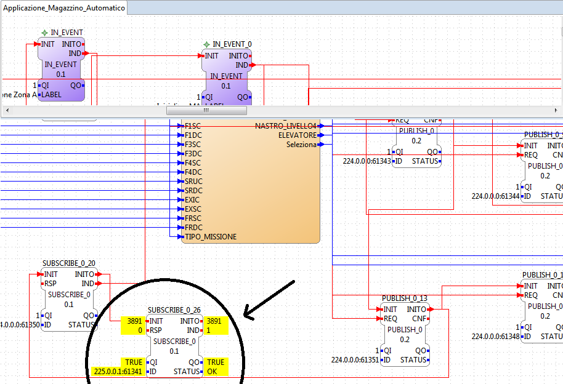The width and height of the screenshot is (563, 384).
Task: Click the green star icon beside IN_EVENT
Action: [44, 33]
